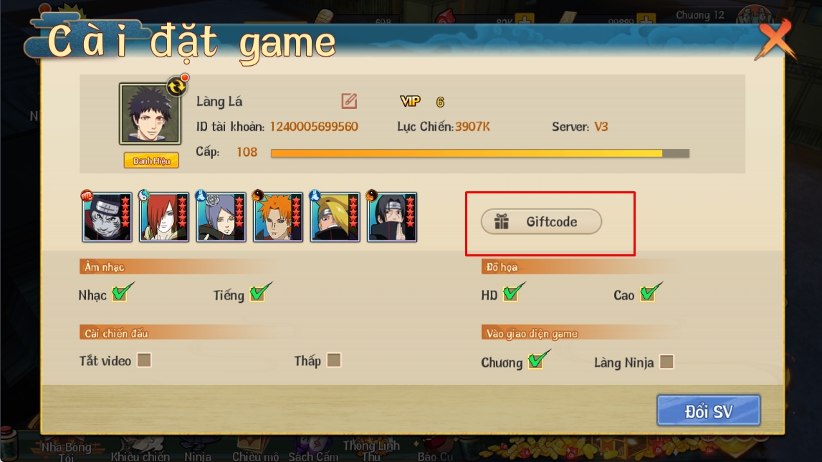Click the Đổi SV server switch button
822x462 pixels.
click(x=709, y=410)
